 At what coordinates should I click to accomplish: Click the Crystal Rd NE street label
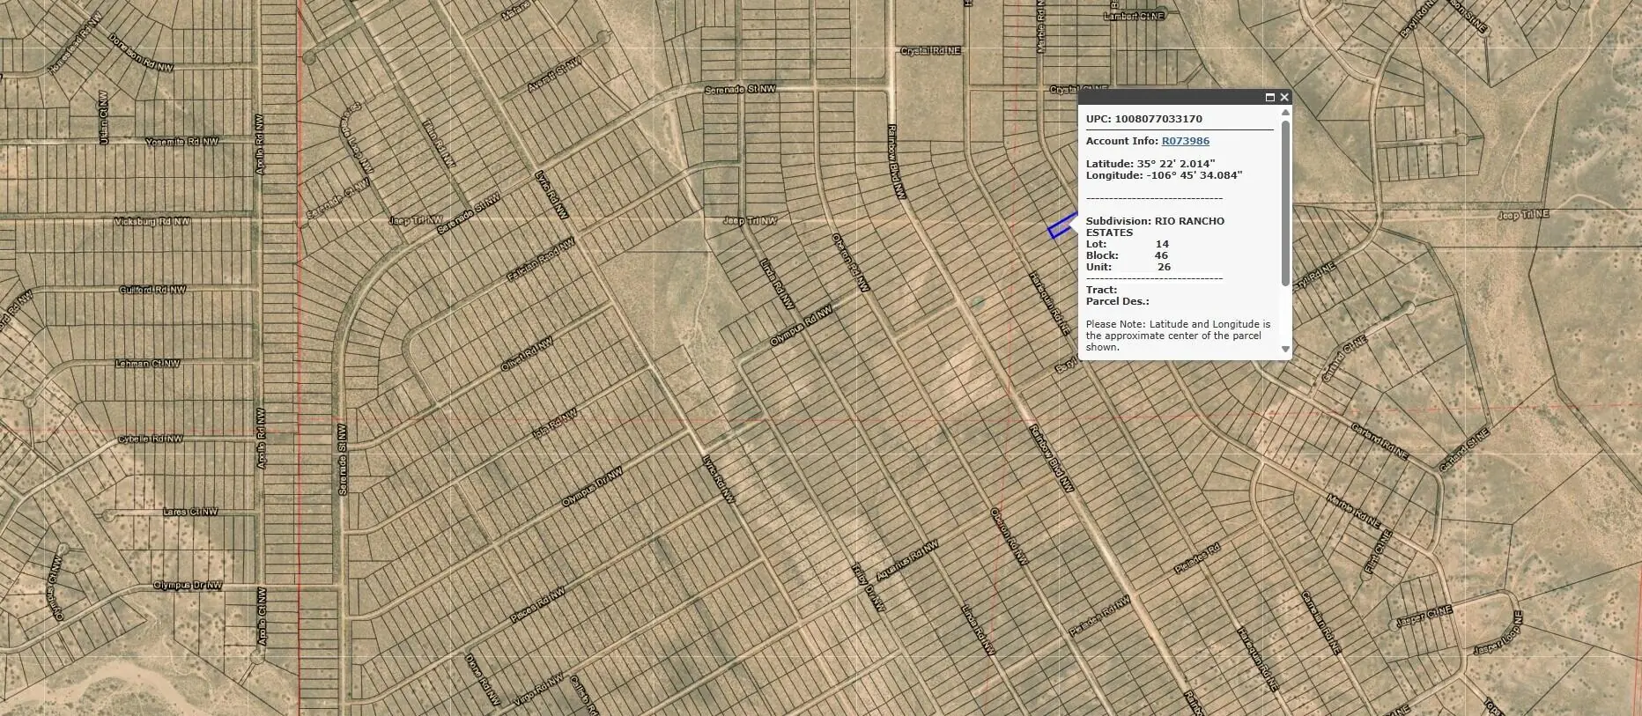click(930, 51)
